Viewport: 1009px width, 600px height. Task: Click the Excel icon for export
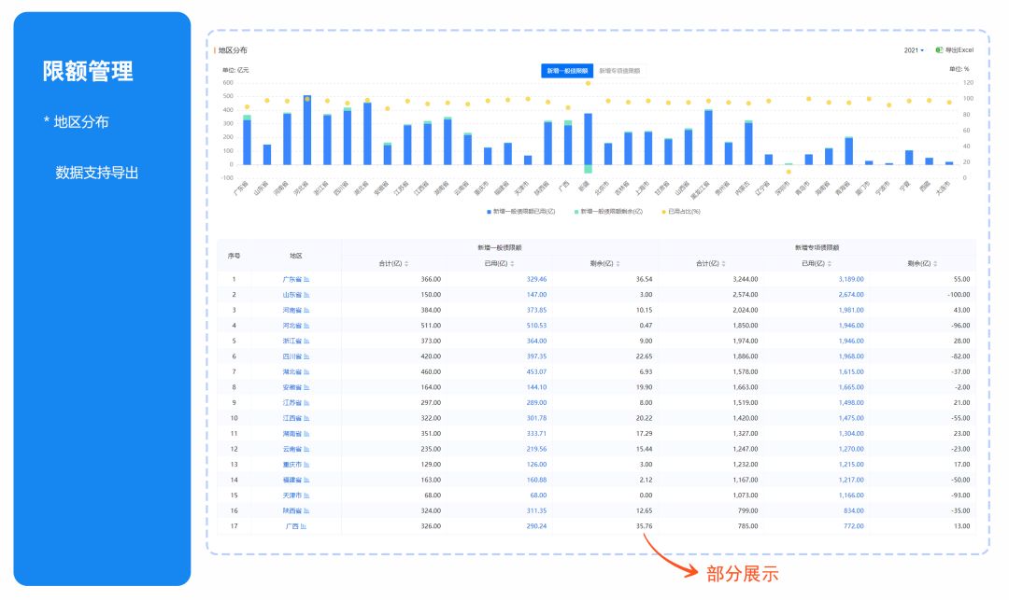[939, 49]
